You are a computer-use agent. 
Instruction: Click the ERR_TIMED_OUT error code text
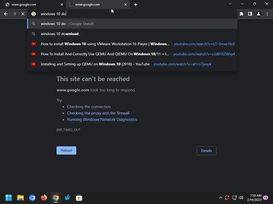68,130
